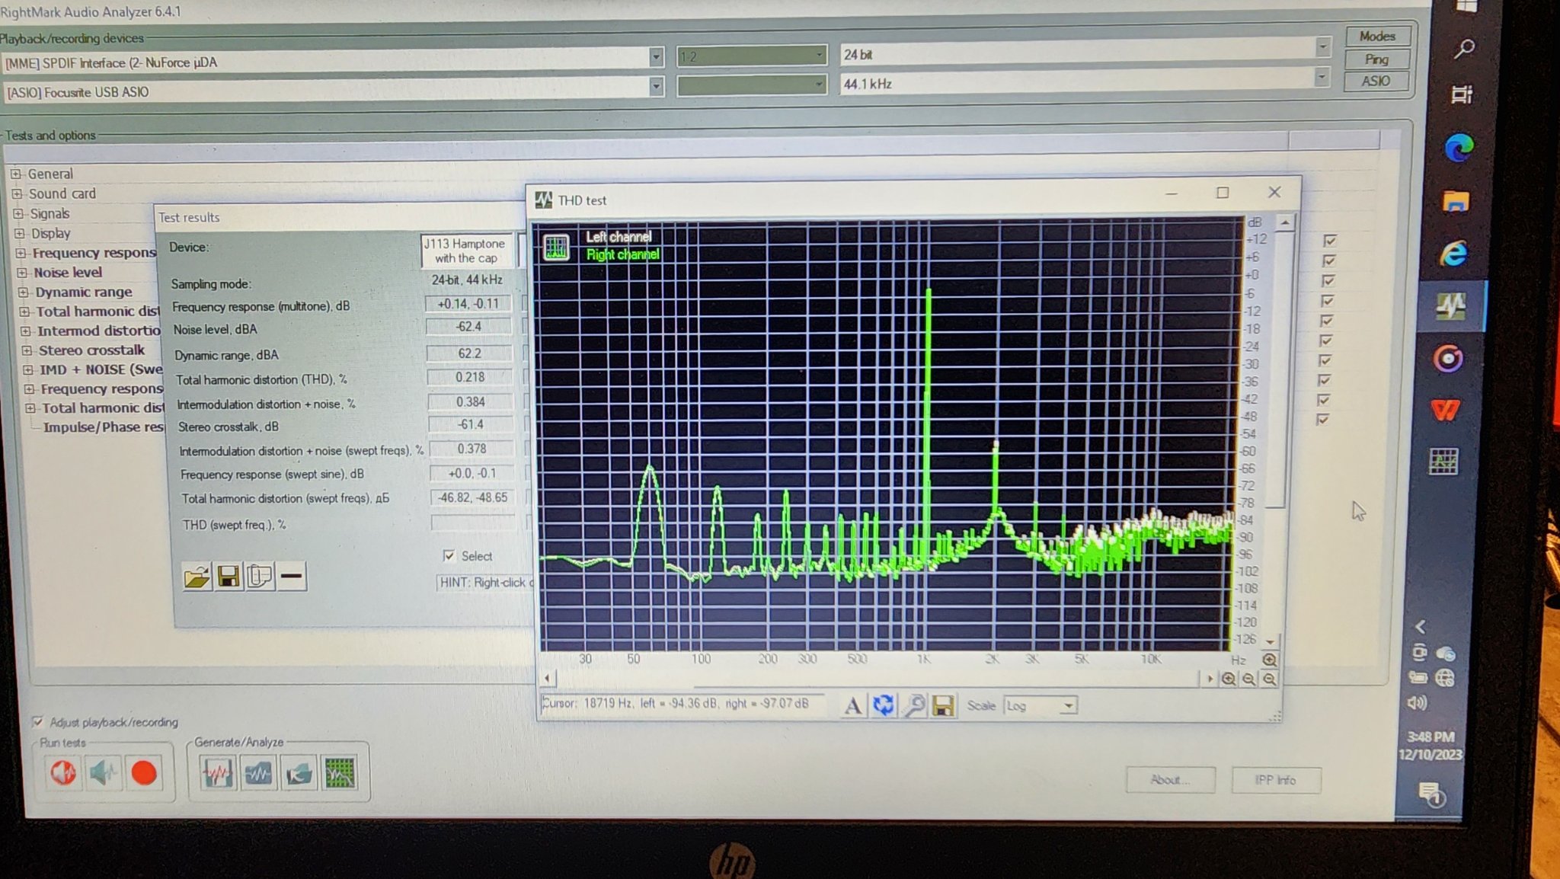1560x879 pixels.
Task: Toggle the Select checkbox in Test results
Action: [449, 555]
